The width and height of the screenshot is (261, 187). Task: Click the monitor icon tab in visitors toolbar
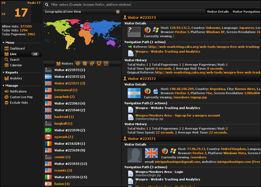(99, 63)
